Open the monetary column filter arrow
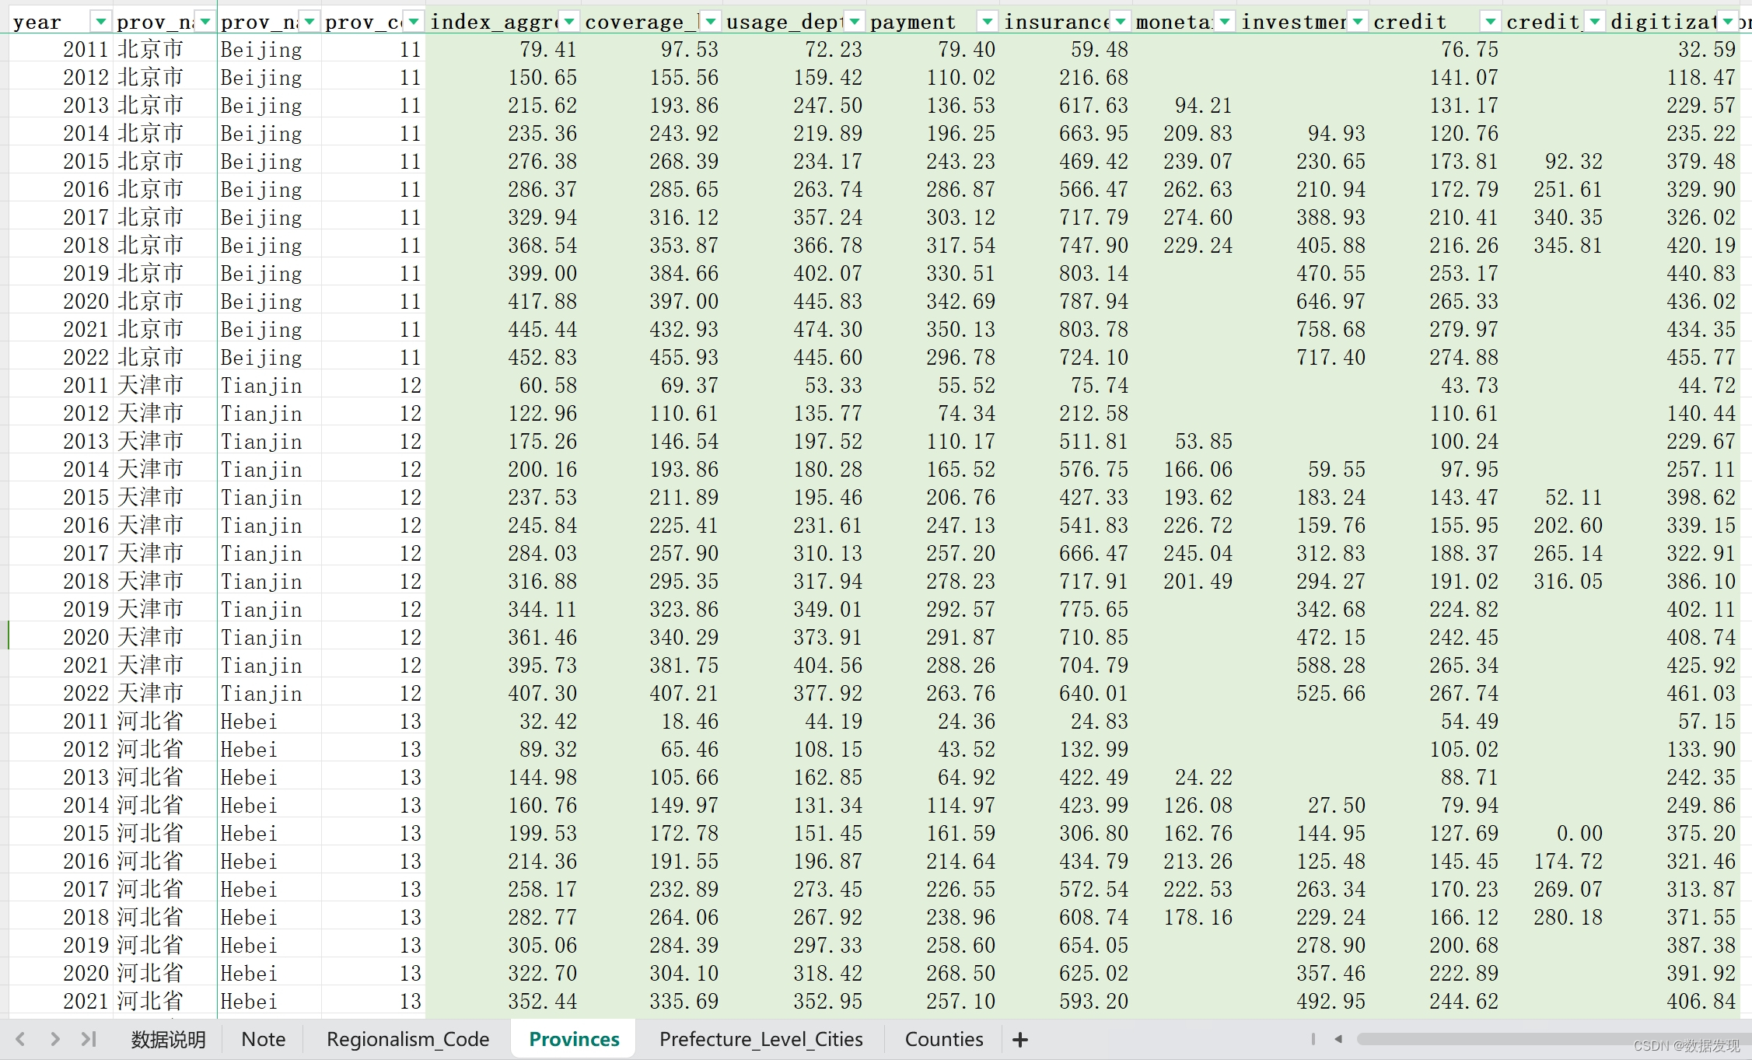The height and width of the screenshot is (1060, 1752). pos(1225,22)
